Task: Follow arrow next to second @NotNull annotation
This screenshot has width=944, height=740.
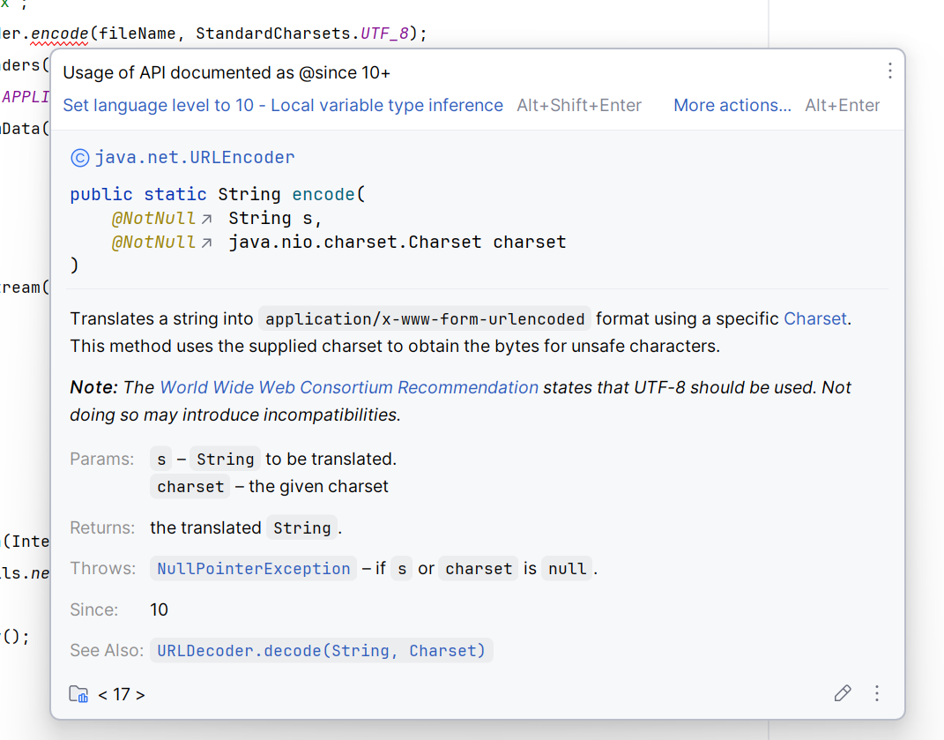Action: [x=206, y=243]
